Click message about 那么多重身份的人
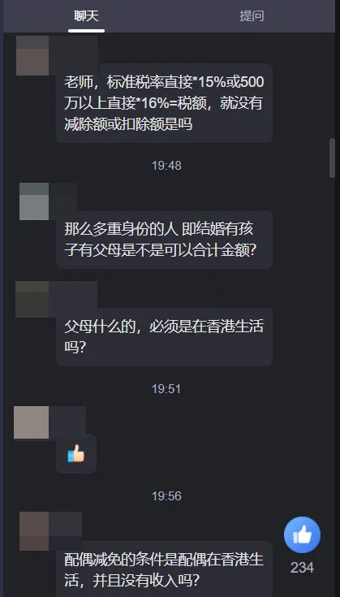340x597 pixels. [164, 240]
